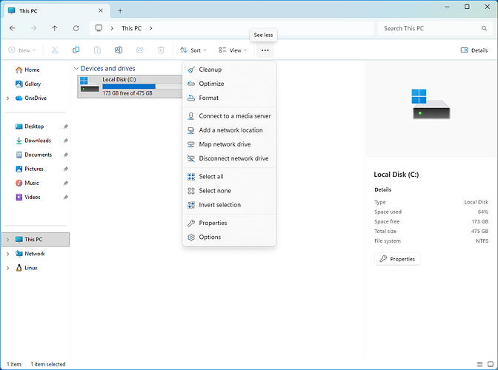The height and width of the screenshot is (370, 498).
Task: Click the Share icon in toolbar
Action: 140,50
